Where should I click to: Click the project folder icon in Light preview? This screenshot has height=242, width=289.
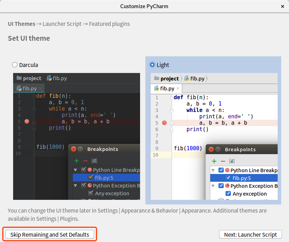157,78
